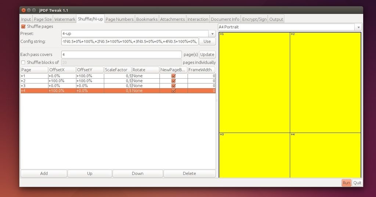Click the Use button next to config string
The image size is (376, 197).
click(x=207, y=42)
